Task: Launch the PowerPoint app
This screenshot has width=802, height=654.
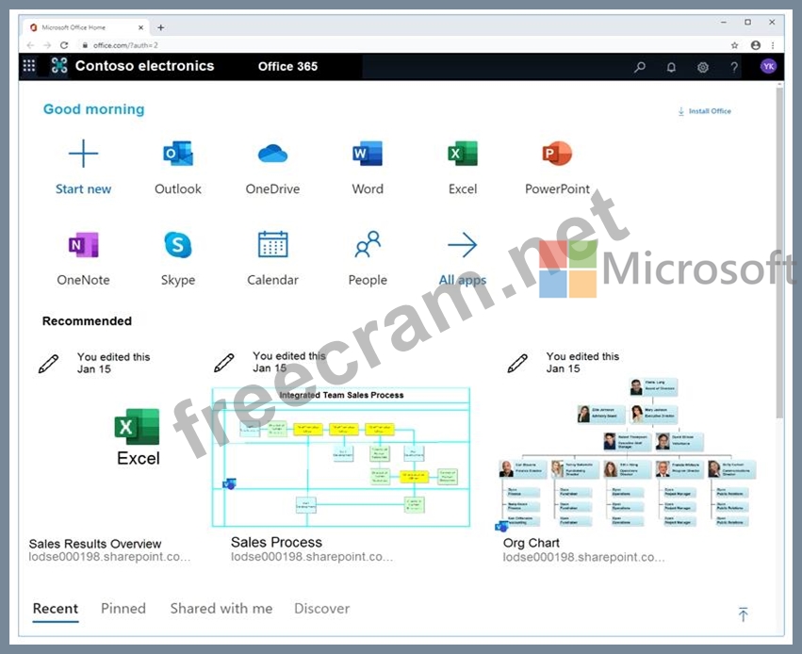Action: [x=557, y=154]
